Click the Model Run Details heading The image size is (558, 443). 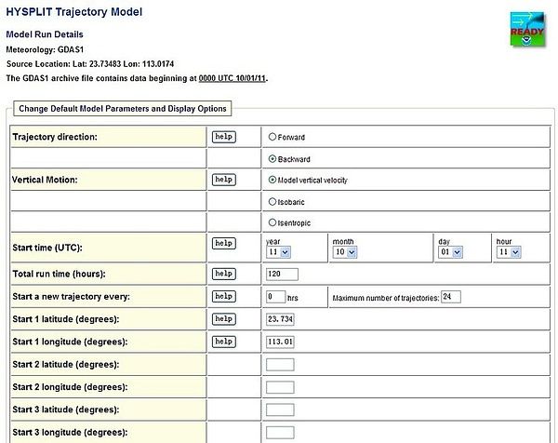point(45,34)
